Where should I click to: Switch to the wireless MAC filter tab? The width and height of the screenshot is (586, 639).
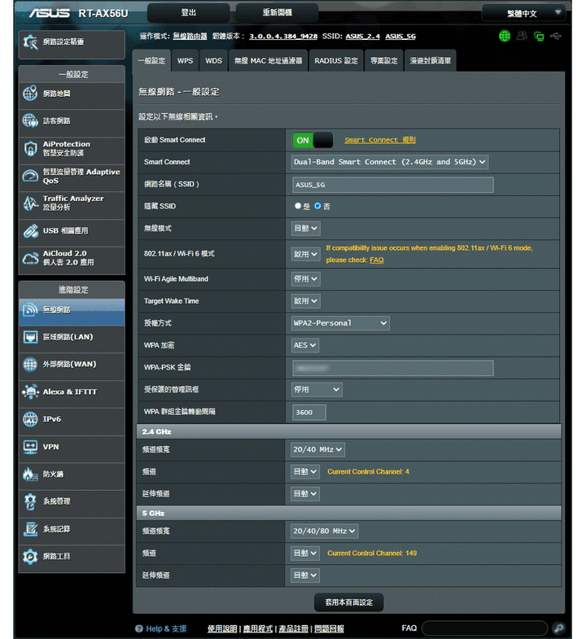click(268, 61)
